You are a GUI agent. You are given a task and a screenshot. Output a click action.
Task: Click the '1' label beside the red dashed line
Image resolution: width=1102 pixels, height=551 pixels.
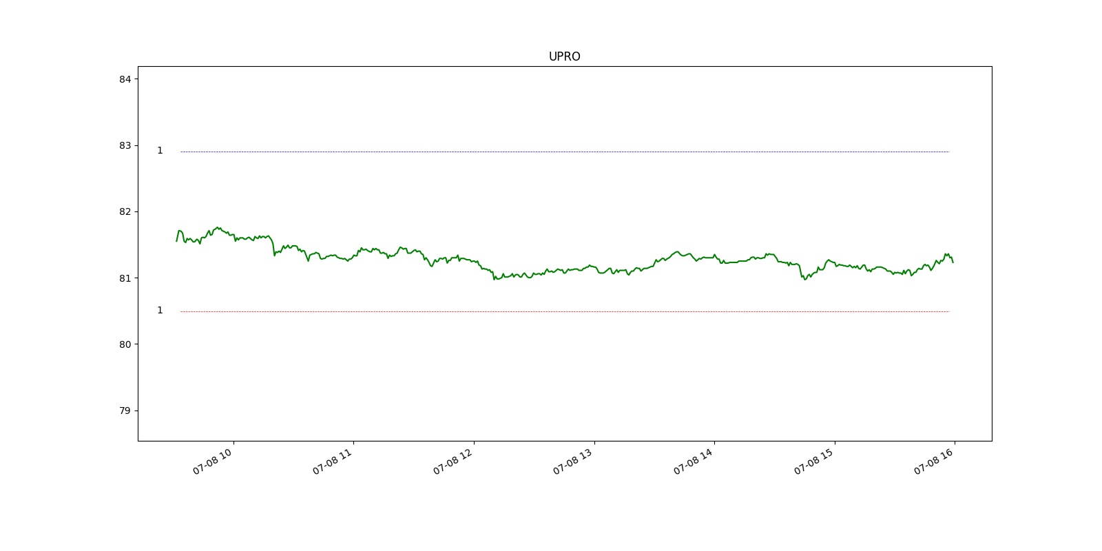pos(160,311)
